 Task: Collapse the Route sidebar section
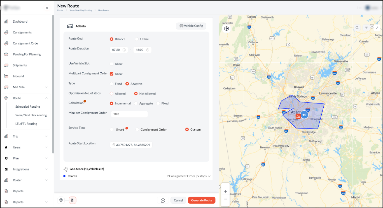click(x=46, y=98)
